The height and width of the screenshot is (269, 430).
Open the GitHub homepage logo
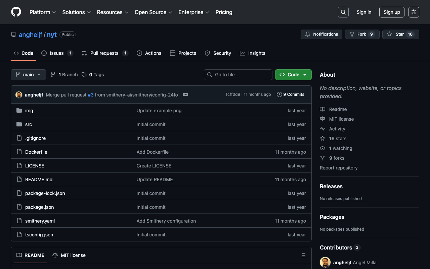16,12
